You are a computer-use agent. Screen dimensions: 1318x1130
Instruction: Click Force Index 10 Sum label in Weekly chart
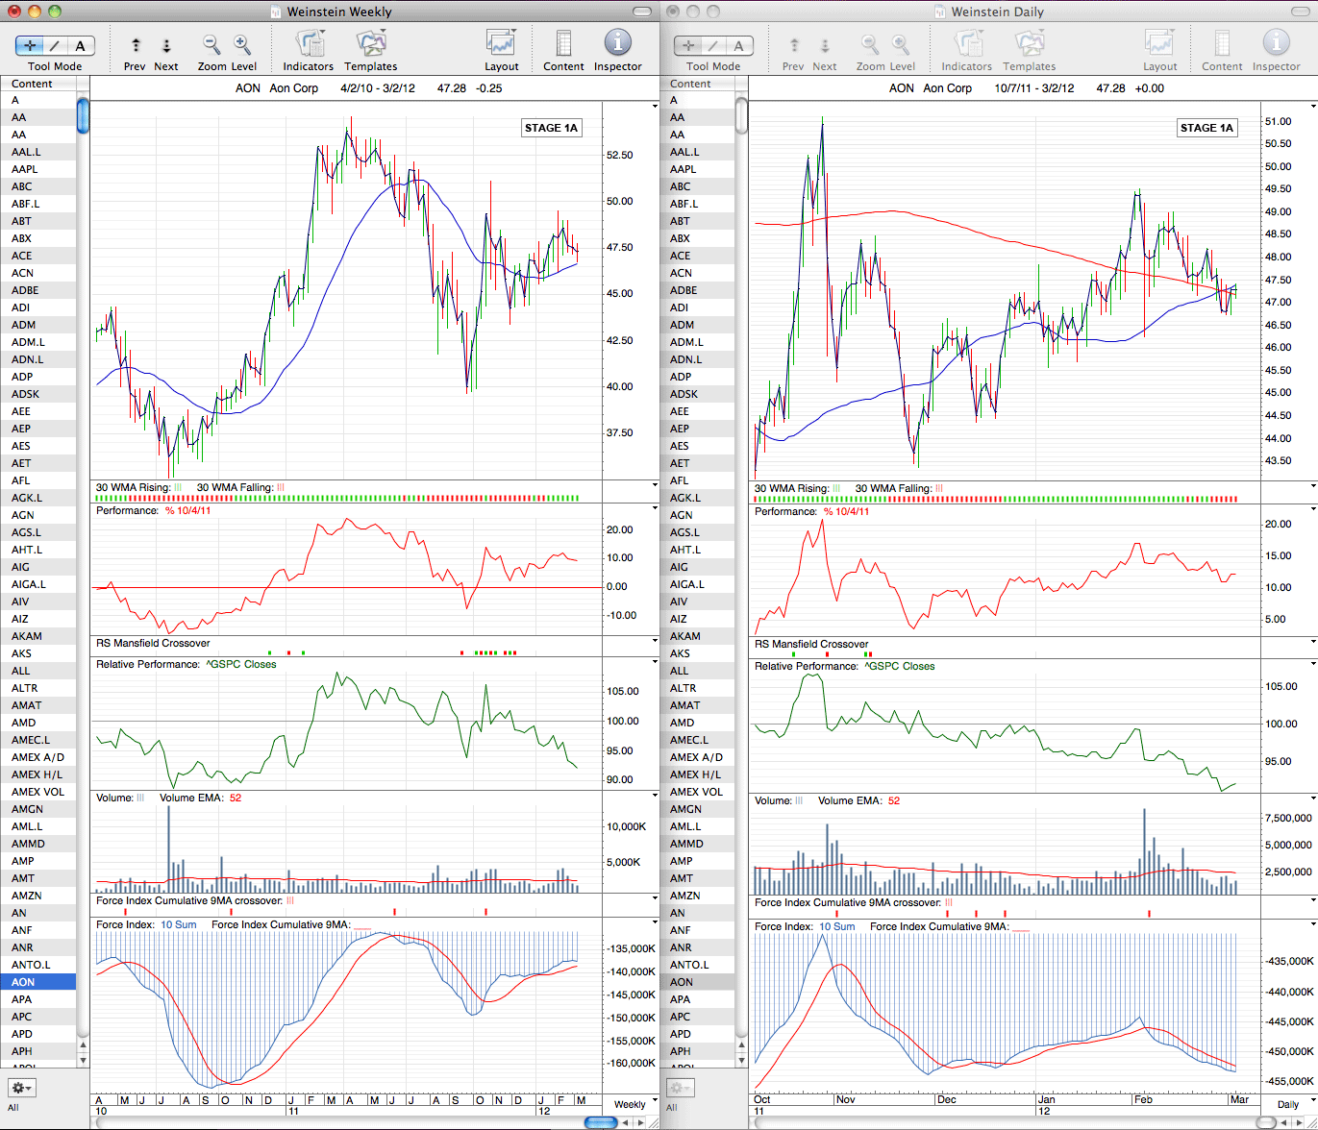145,924
